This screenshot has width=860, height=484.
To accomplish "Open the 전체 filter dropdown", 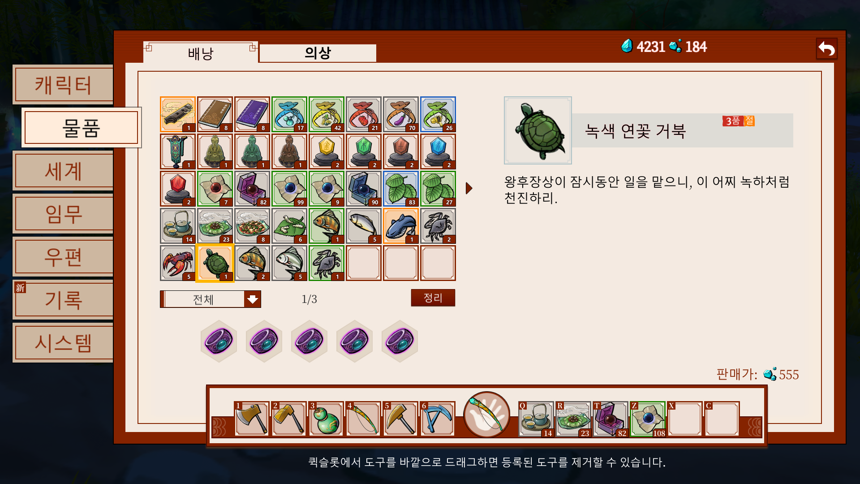I will click(x=211, y=299).
